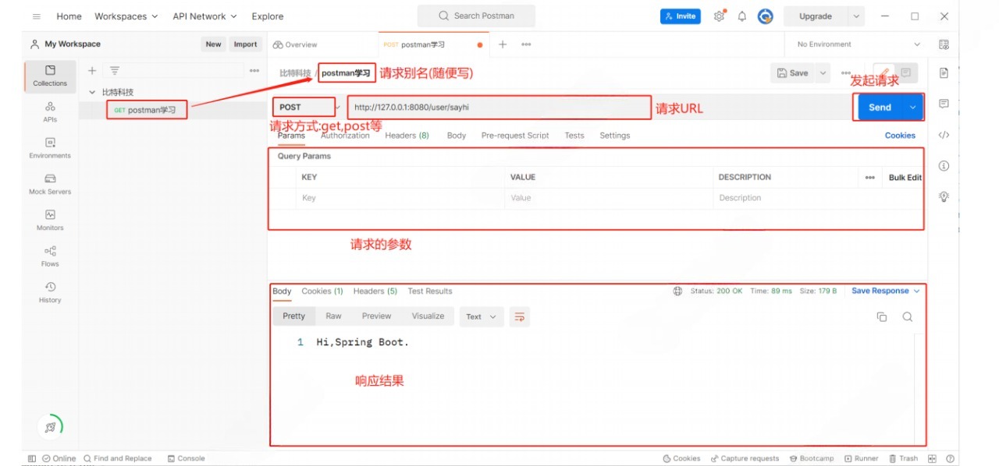Image resolution: width=999 pixels, height=466 pixels.
Task: Open the Save button dropdown arrow
Action: coord(823,72)
